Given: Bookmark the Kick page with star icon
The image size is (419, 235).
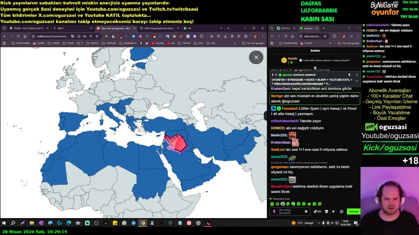Looking at the screenshot, I should [x=325, y=36].
